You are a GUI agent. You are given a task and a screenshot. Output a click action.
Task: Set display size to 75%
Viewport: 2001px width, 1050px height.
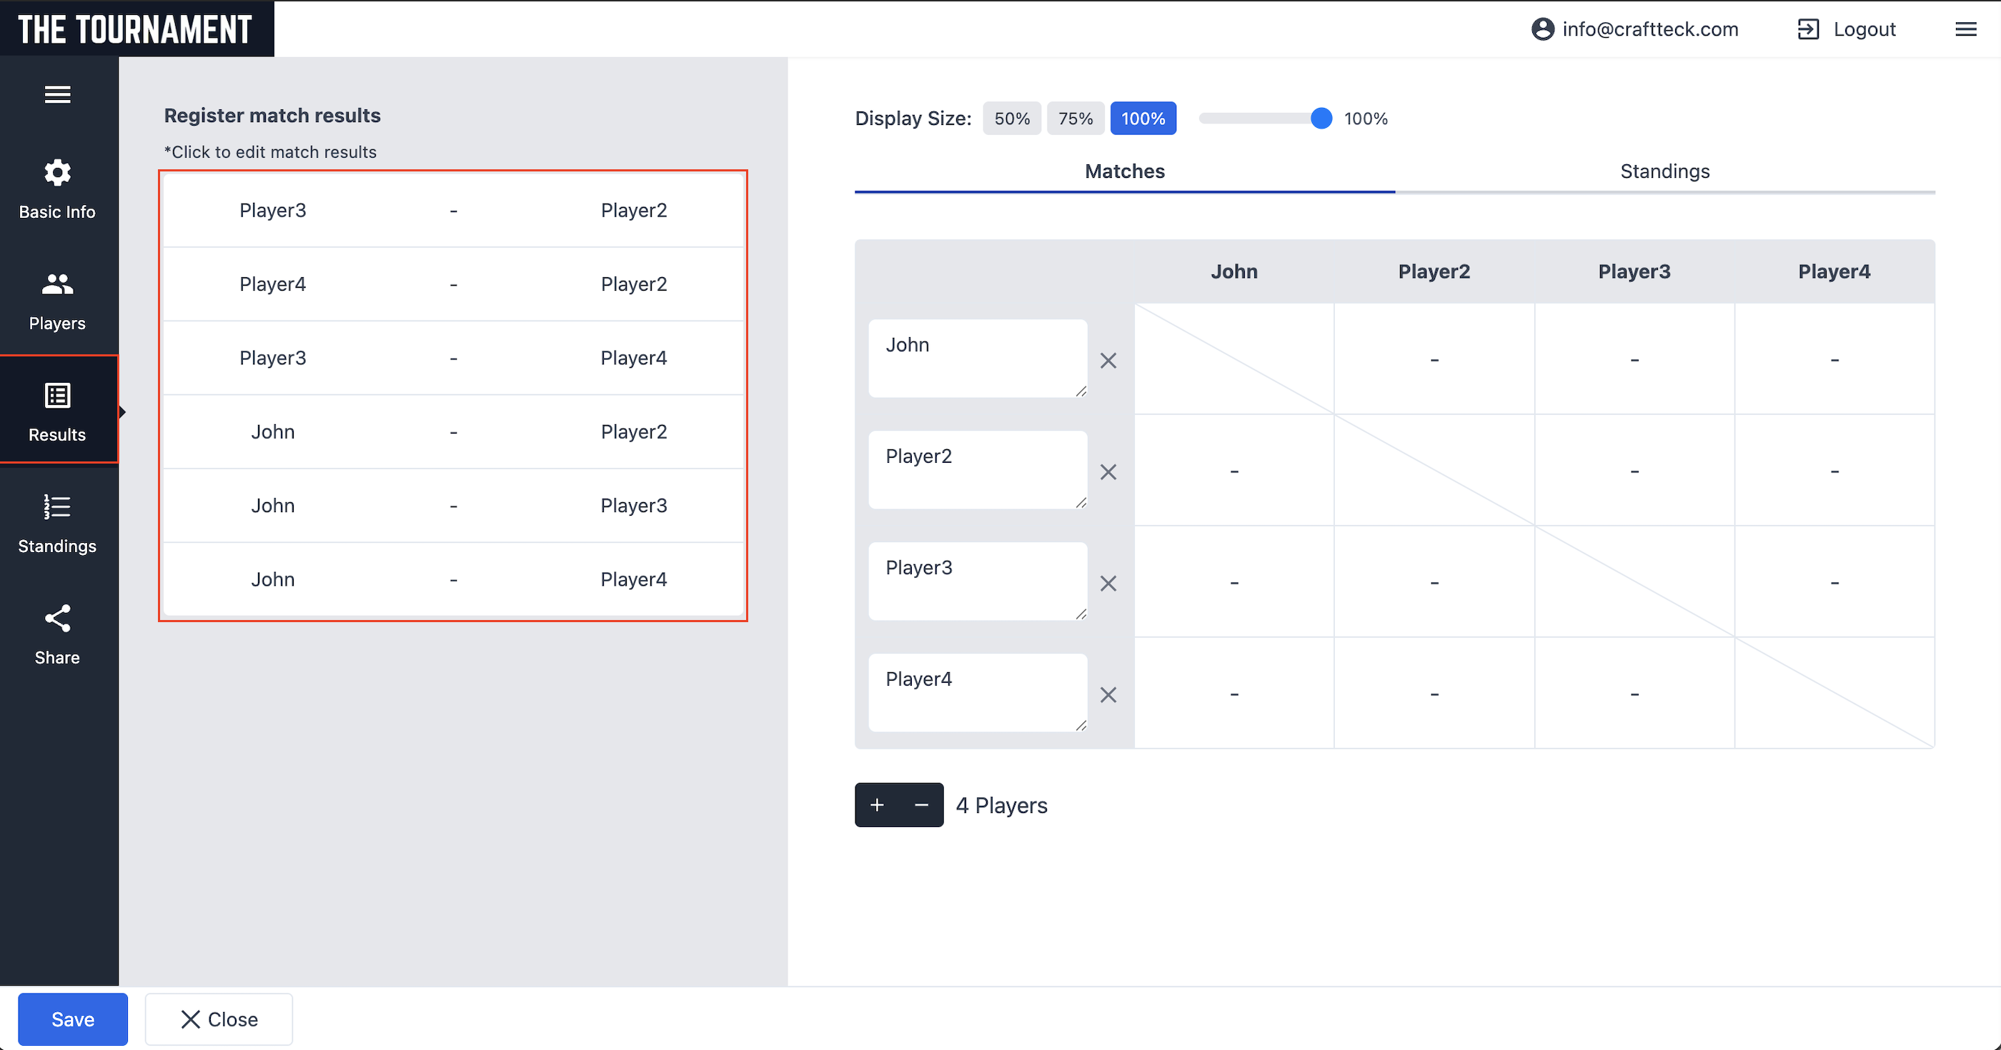pos(1075,119)
